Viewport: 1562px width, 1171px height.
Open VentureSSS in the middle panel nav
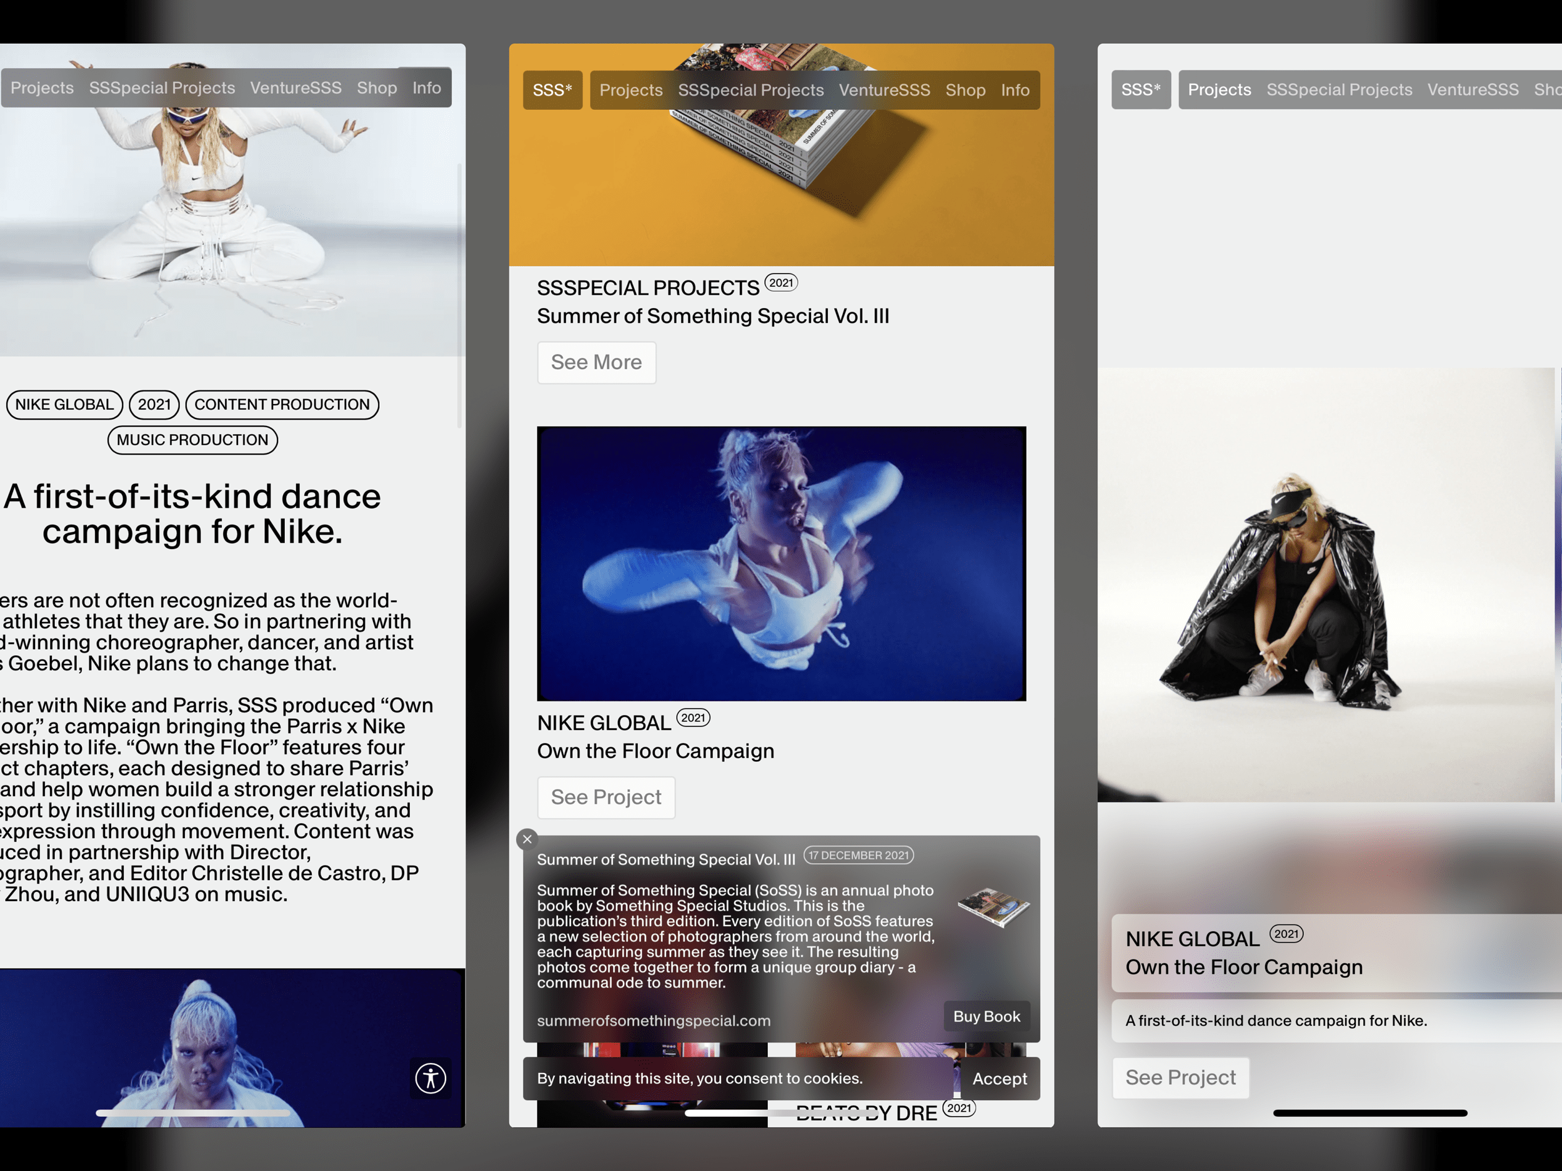pyautogui.click(x=884, y=91)
